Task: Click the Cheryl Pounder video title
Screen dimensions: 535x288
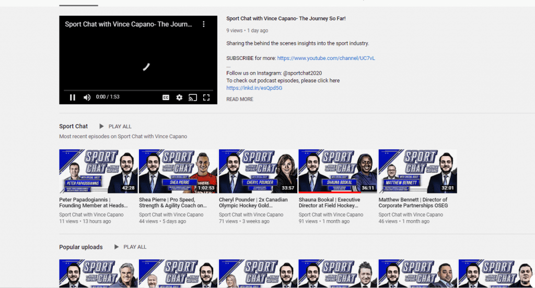Action: tap(253, 202)
